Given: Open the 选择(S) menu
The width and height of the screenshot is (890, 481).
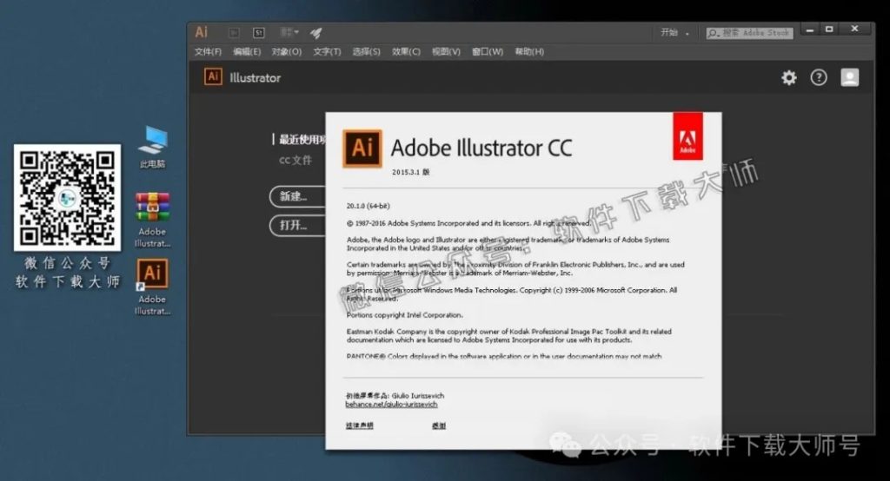Looking at the screenshot, I should (366, 51).
